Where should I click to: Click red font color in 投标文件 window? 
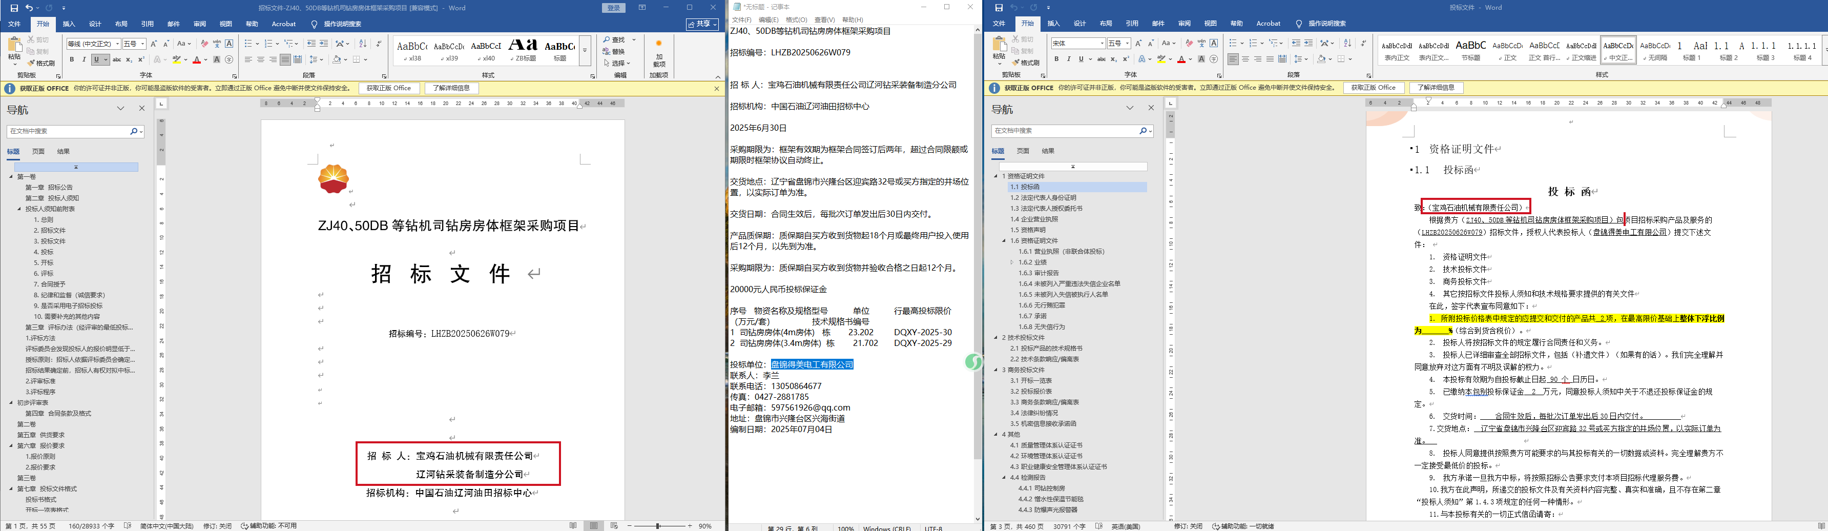point(1181,59)
